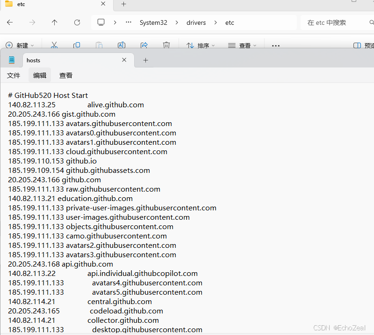This screenshot has width=374, height=335.
Task: Click the 在 etc 中搜索 search box
Action: pyautogui.click(x=336, y=22)
